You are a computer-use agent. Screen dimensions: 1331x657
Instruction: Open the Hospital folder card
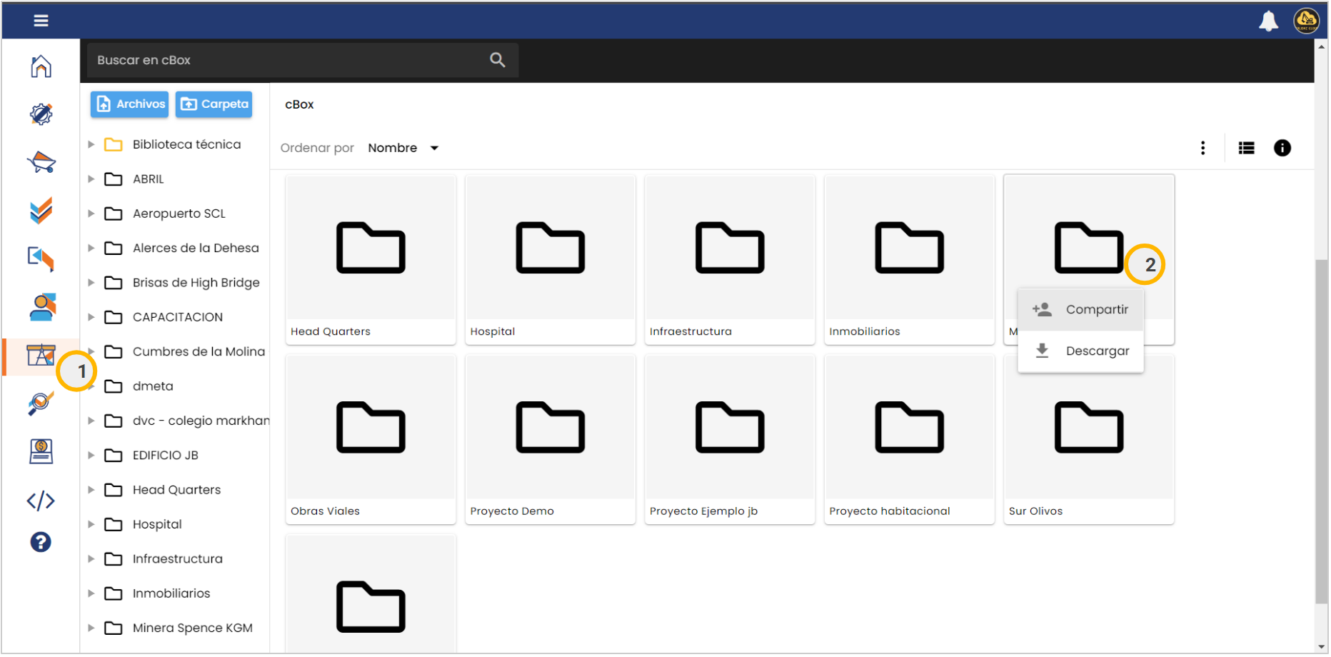pos(551,260)
